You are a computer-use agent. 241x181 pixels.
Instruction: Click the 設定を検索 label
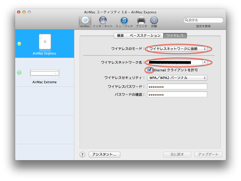tap(203, 26)
